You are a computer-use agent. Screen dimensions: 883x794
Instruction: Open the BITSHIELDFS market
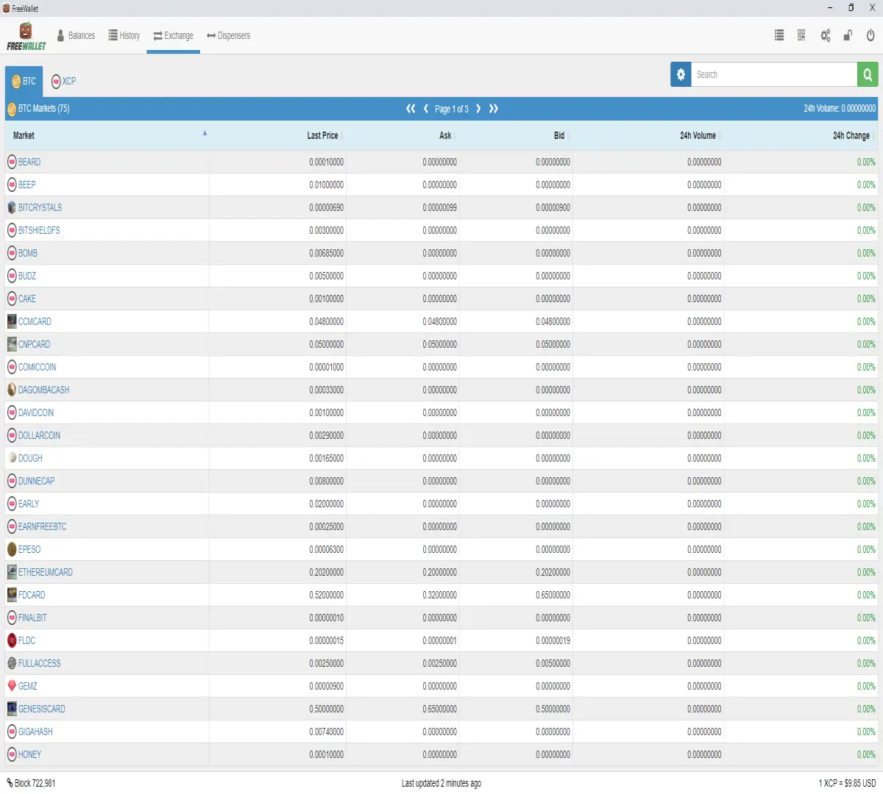pyautogui.click(x=39, y=230)
